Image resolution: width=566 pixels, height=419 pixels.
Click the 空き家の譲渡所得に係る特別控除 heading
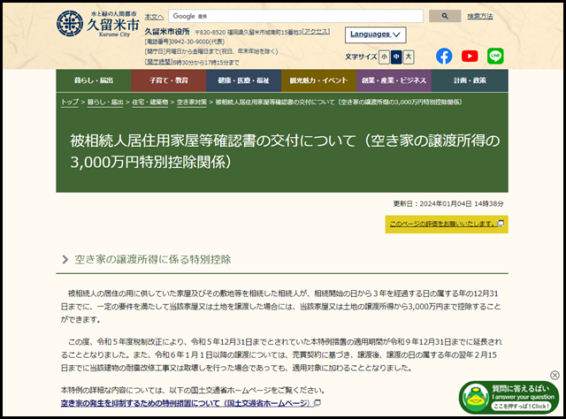(153, 260)
